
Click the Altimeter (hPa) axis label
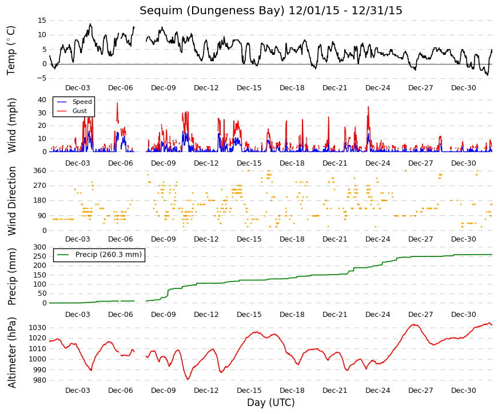pyautogui.click(x=11, y=352)
